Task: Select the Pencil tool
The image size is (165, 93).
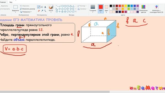Action: click(39, 7)
